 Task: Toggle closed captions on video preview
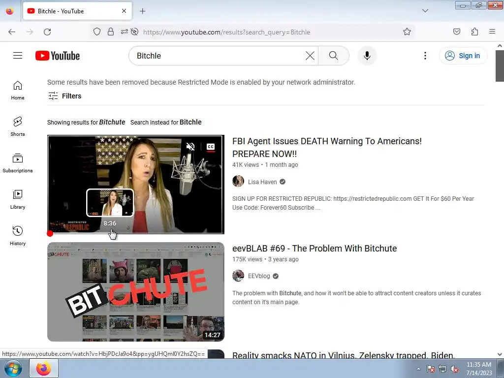tap(211, 147)
